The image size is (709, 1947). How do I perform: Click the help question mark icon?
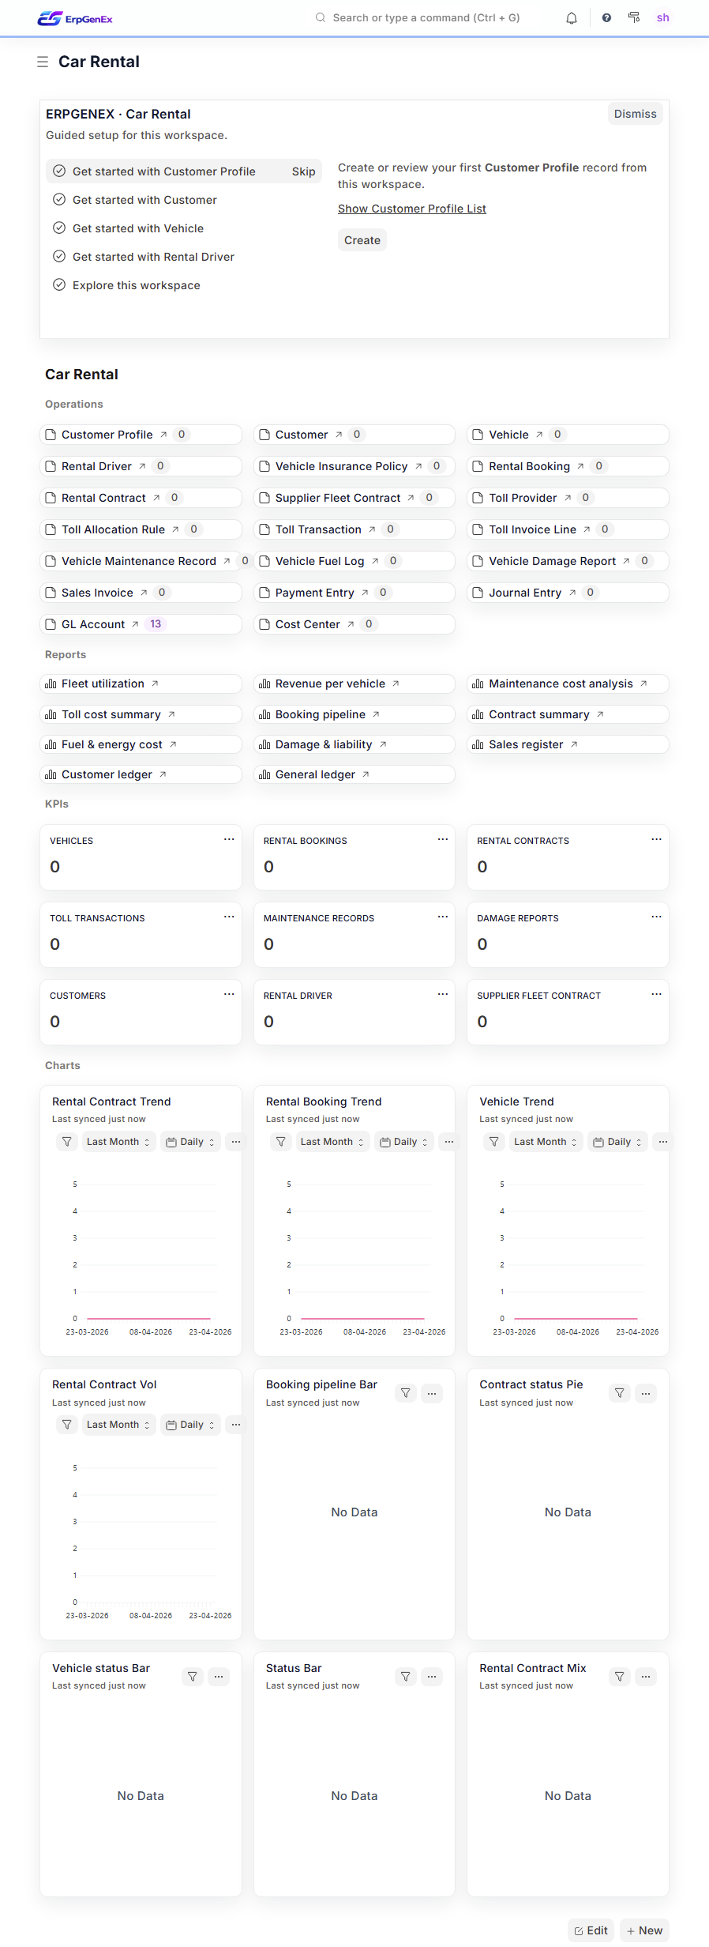point(606,17)
